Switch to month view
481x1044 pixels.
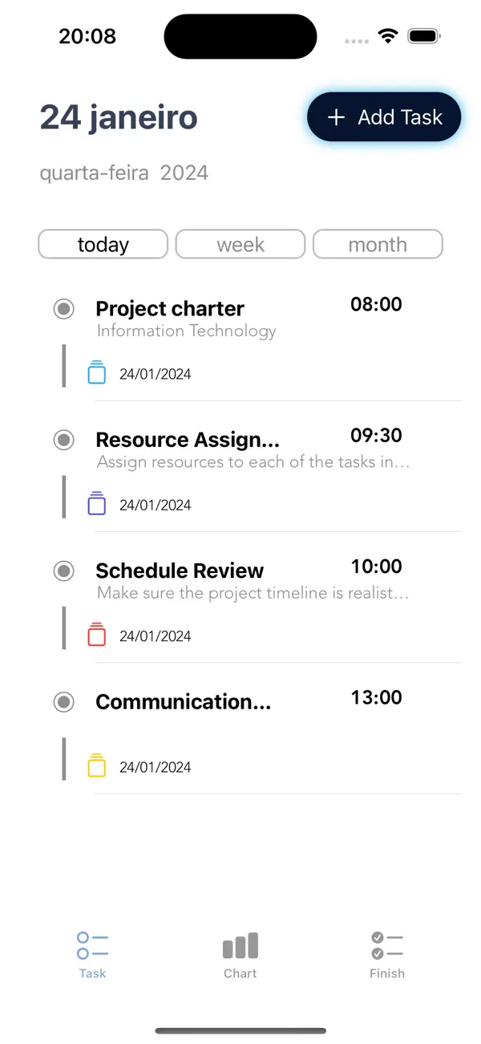[378, 244]
